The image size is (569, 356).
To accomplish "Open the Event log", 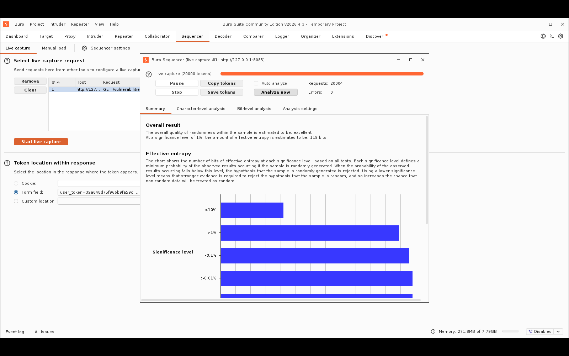I will 15,332.
